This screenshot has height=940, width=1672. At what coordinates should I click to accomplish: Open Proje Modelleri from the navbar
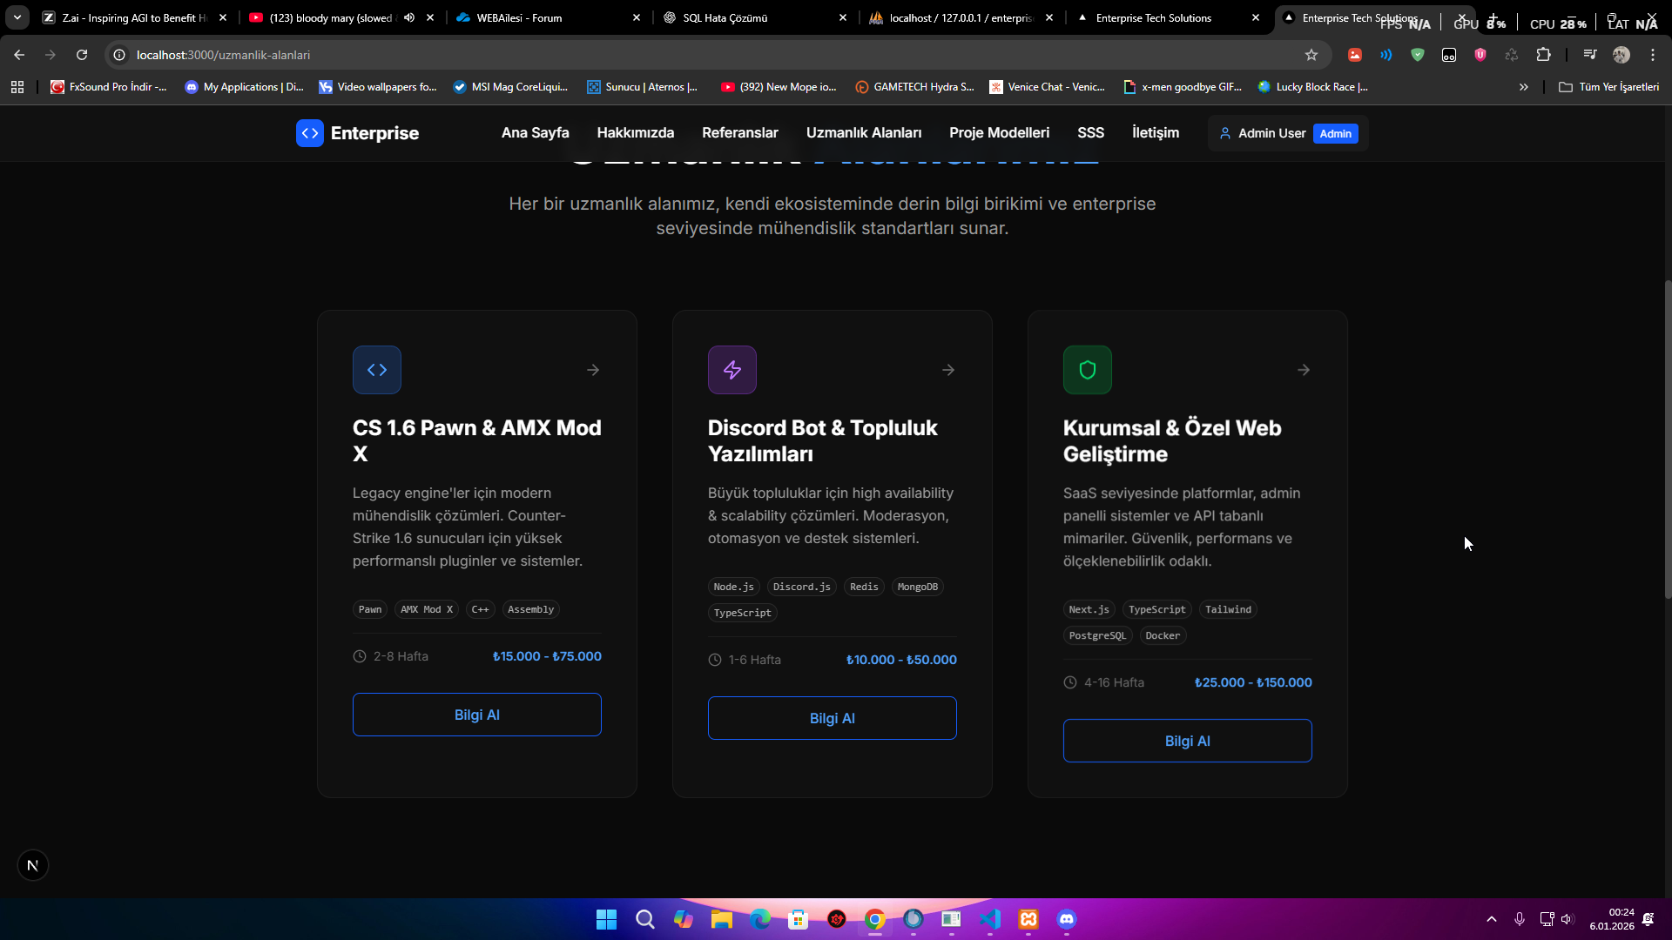pyautogui.click(x=1000, y=132)
